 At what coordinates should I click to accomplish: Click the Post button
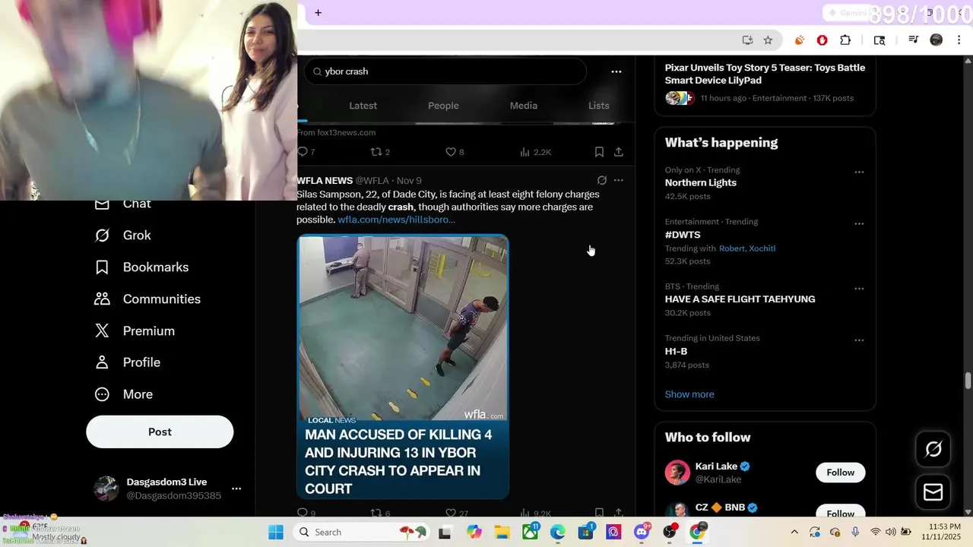tap(160, 432)
